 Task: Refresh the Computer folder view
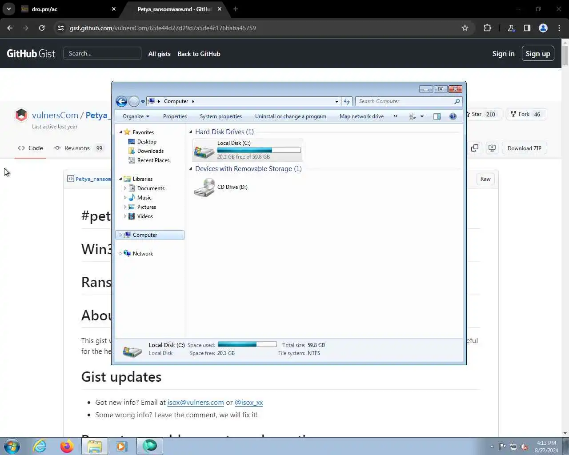click(347, 101)
